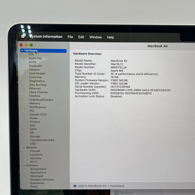
Task: Select Volumes in the sidebar
Action: pyautogui.click(x=36, y=158)
